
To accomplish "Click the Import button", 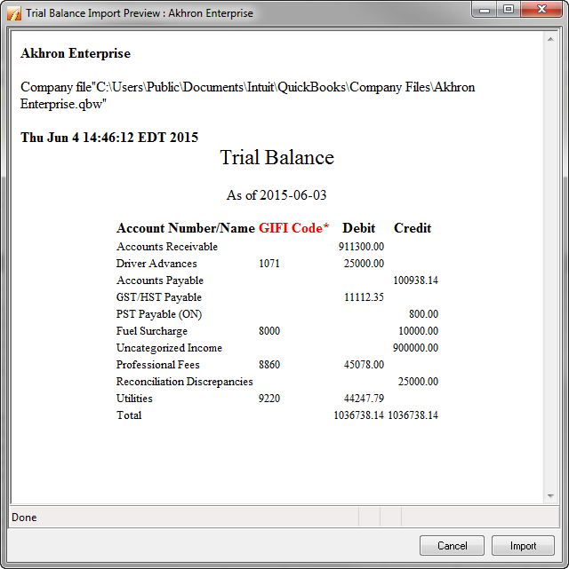I will coord(523,545).
